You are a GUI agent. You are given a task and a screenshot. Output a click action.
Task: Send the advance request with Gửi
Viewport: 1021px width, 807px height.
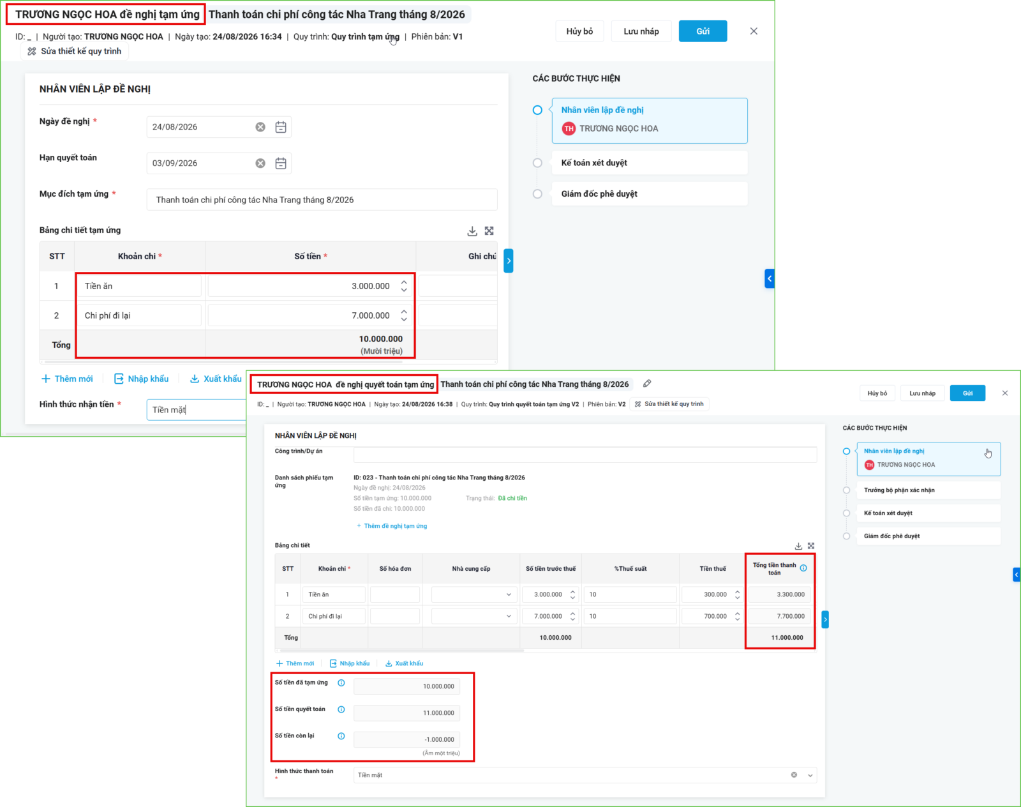(x=703, y=31)
